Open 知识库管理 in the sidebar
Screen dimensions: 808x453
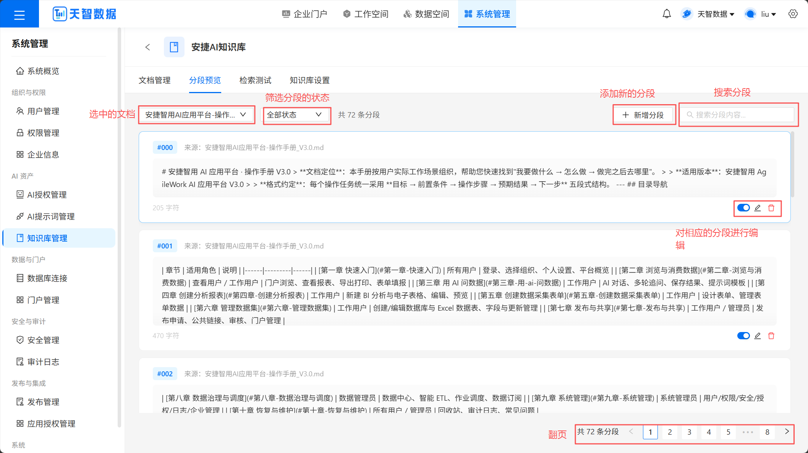(59, 239)
